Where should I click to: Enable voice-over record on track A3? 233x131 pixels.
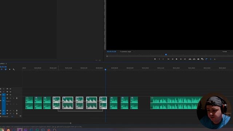(x=17, y=114)
